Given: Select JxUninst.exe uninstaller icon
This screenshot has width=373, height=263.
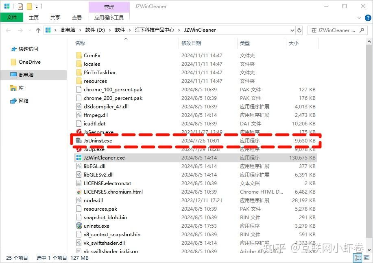Looking at the screenshot, I should coord(79,140).
